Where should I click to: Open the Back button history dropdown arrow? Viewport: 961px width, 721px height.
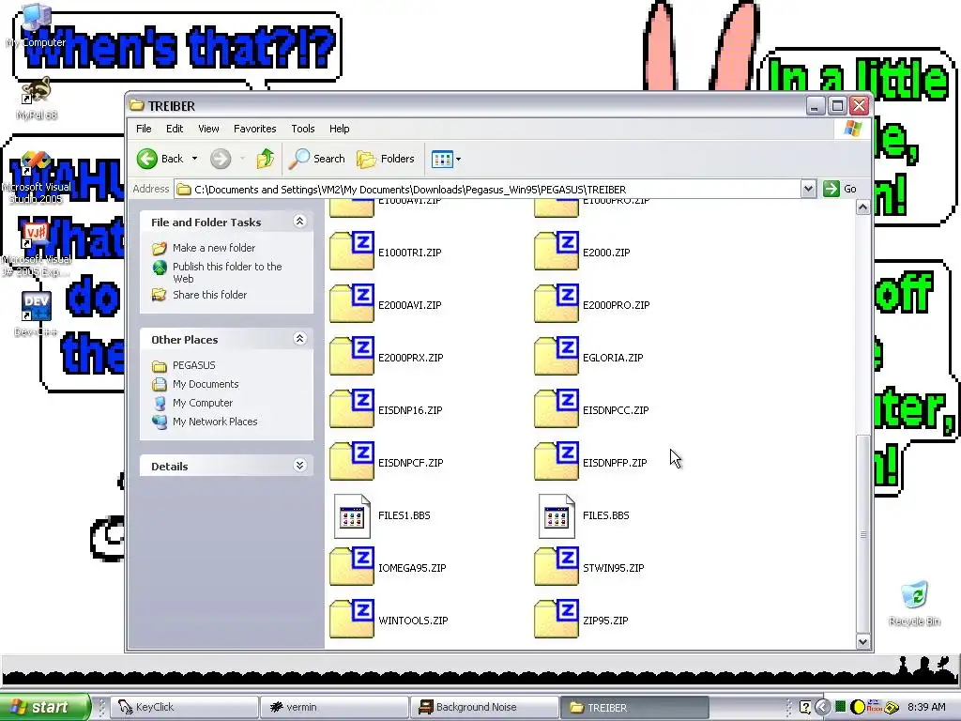tap(195, 159)
